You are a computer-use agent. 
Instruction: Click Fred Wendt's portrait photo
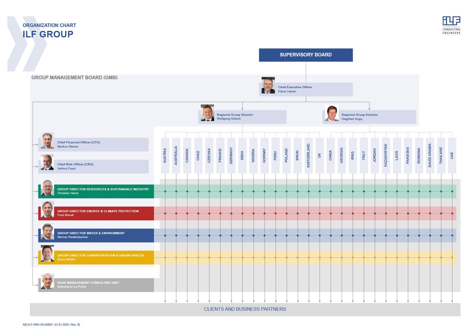coord(47,209)
